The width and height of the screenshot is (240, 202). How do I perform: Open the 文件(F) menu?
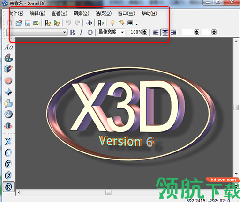(16, 14)
